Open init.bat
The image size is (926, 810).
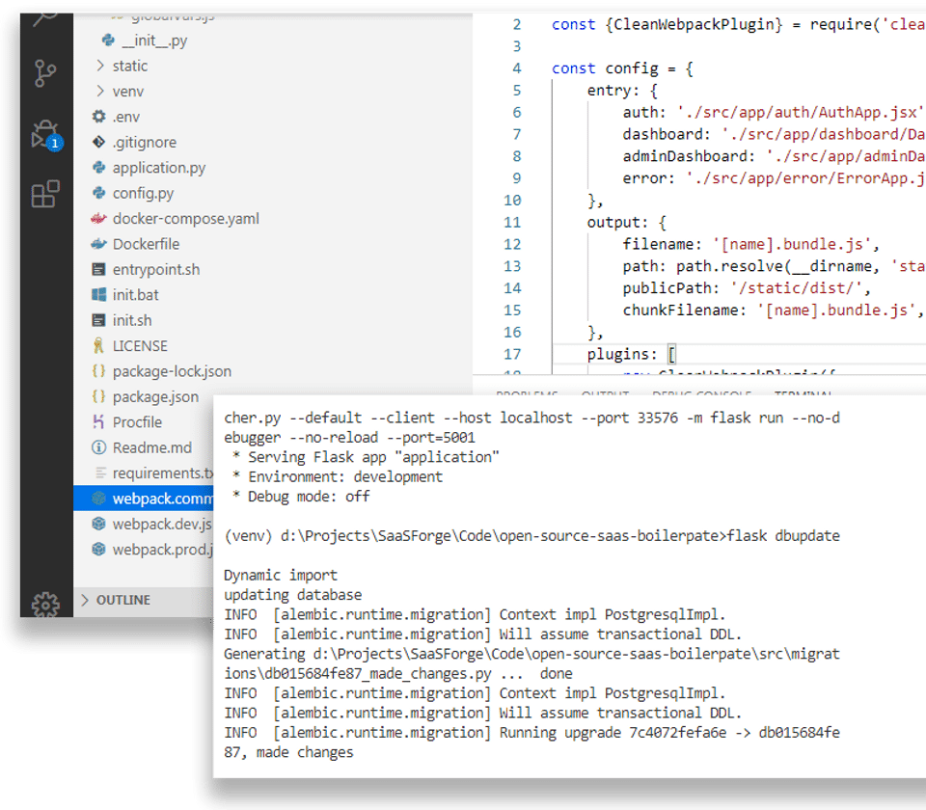point(136,295)
